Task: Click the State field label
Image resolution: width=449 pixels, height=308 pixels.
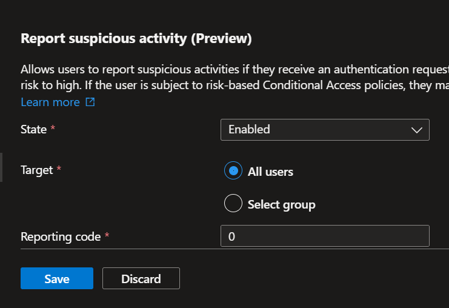Action: click(x=34, y=129)
